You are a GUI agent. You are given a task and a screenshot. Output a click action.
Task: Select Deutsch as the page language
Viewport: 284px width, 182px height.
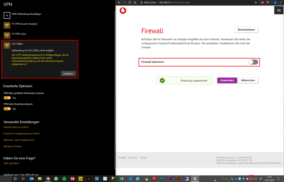click(x=133, y=157)
